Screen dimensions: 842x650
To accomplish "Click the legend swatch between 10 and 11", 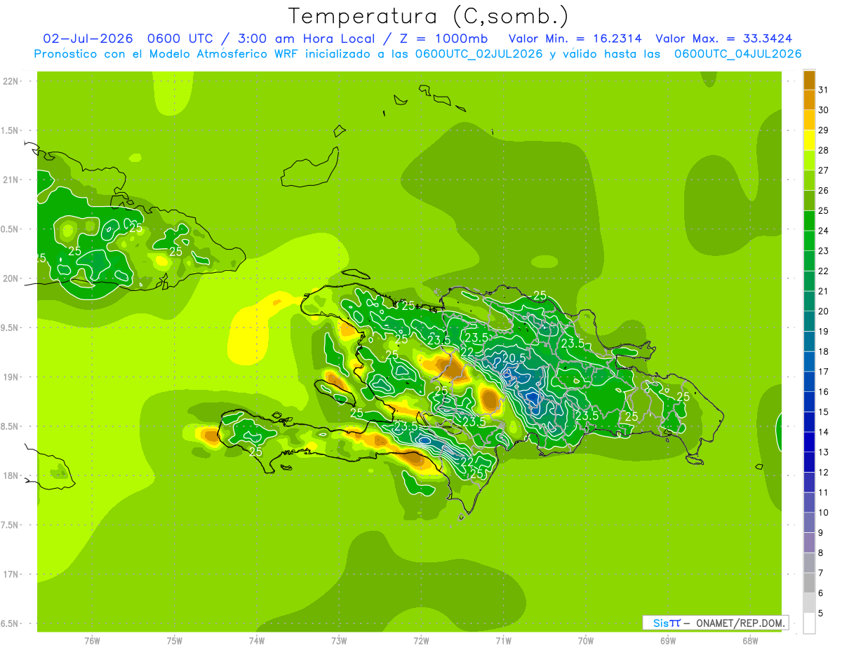I will coord(809,502).
